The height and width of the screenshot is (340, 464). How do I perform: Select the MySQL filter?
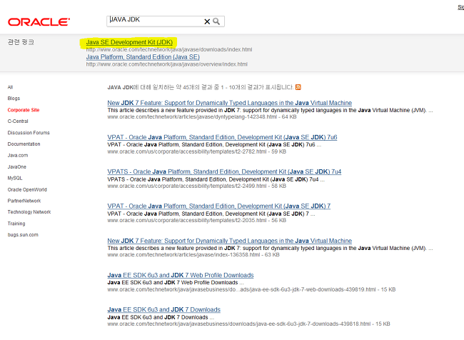(x=15, y=178)
